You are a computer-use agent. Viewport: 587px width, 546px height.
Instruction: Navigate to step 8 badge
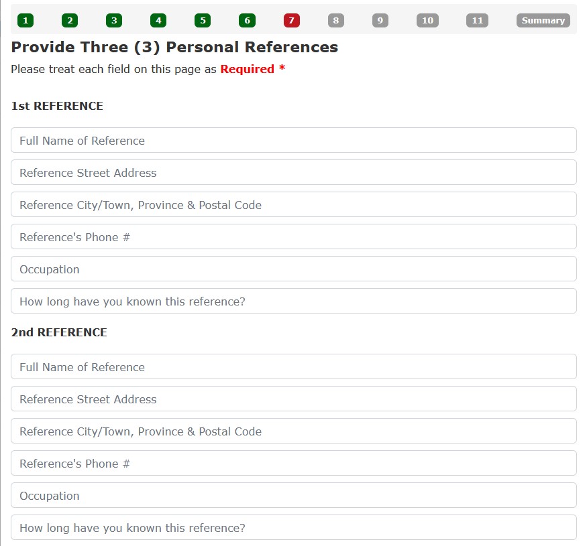[335, 21]
